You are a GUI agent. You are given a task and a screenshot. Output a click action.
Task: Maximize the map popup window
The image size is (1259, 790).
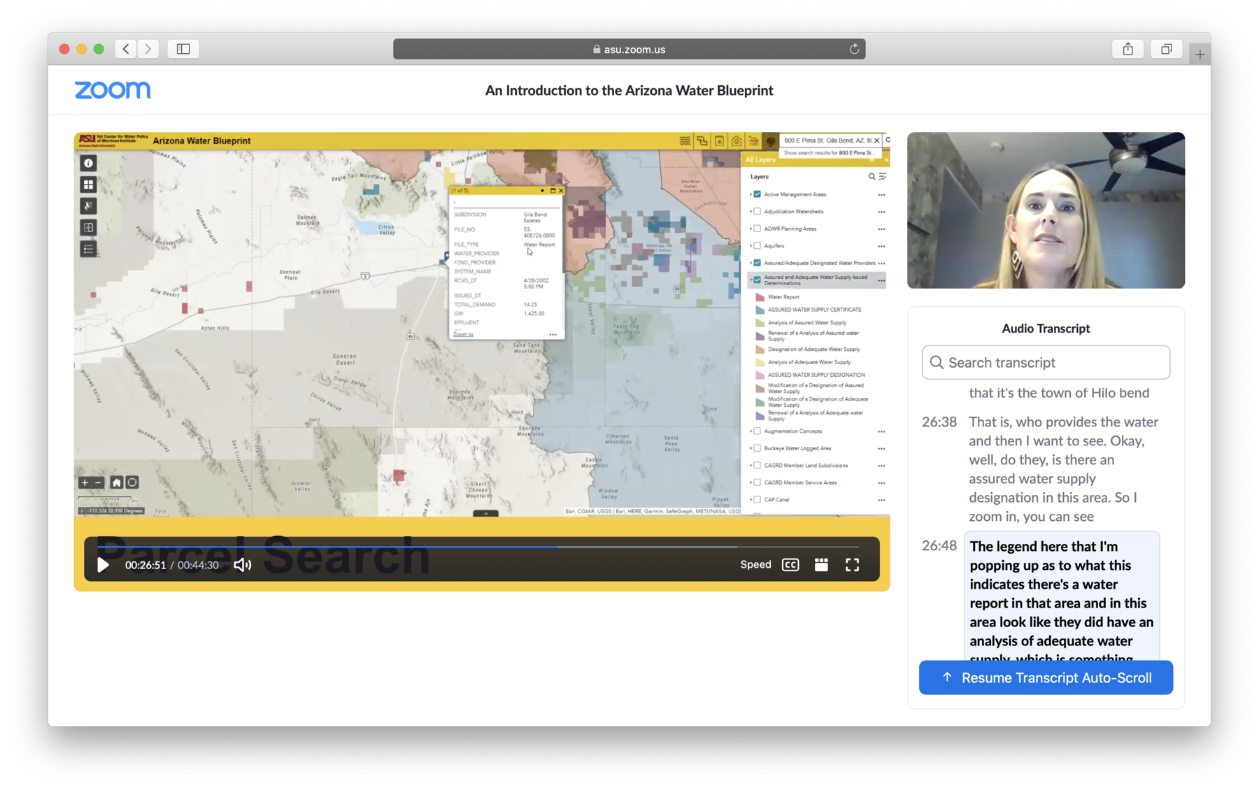(553, 191)
